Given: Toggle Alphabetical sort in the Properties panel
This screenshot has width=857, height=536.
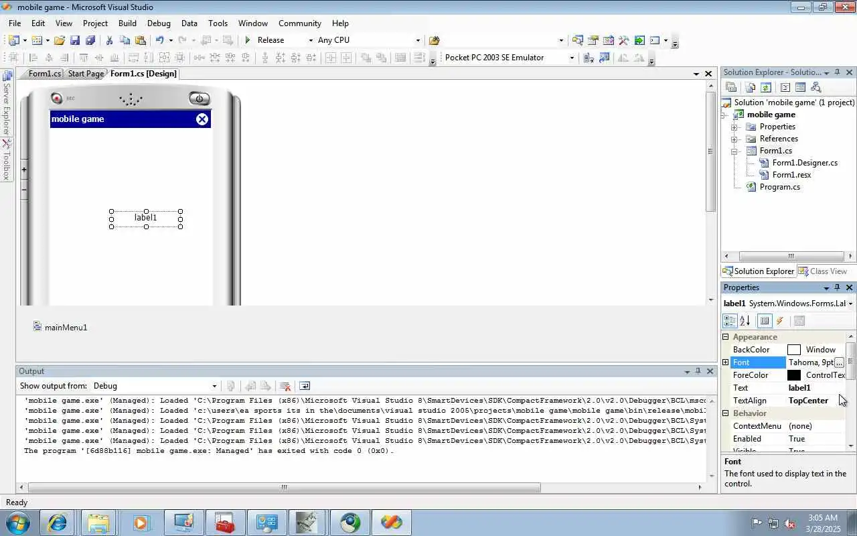Looking at the screenshot, I should (745, 321).
